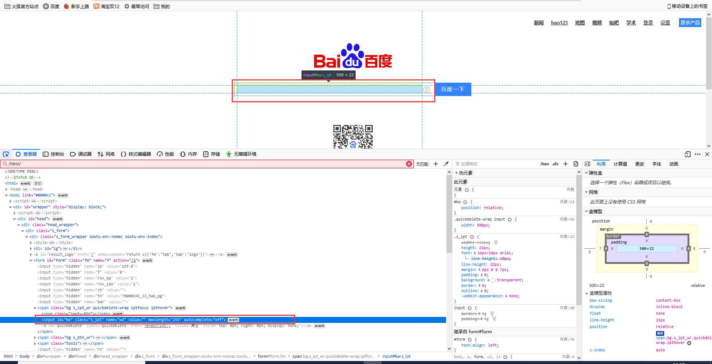Image resolution: width=712 pixels, height=364 pixels.
Task: Select the 布局 layout tab
Action: [601, 164]
